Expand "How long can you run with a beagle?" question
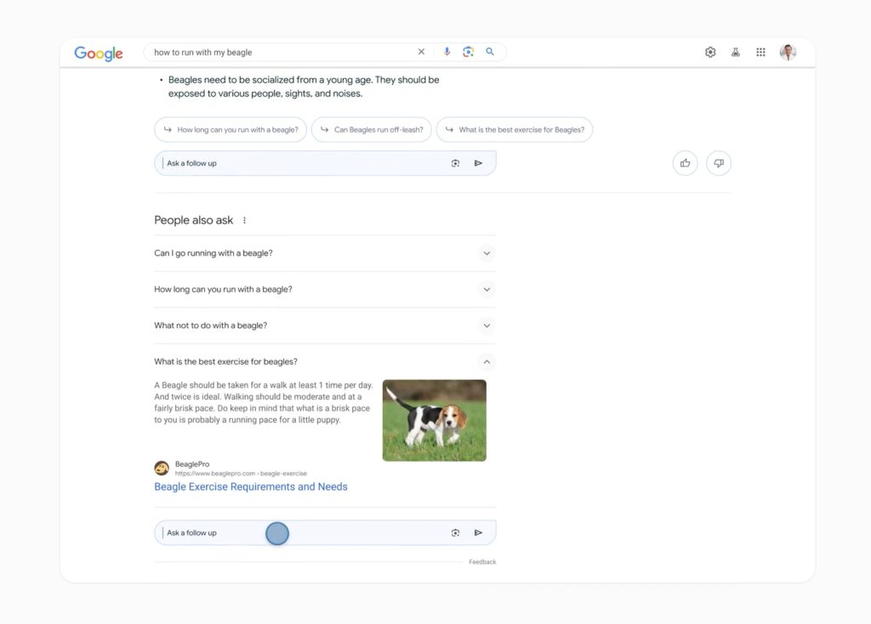Viewport: 871px width, 624px height. click(x=487, y=290)
